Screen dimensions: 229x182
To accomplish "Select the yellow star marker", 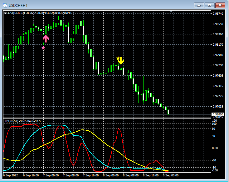I will click(x=118, y=58).
